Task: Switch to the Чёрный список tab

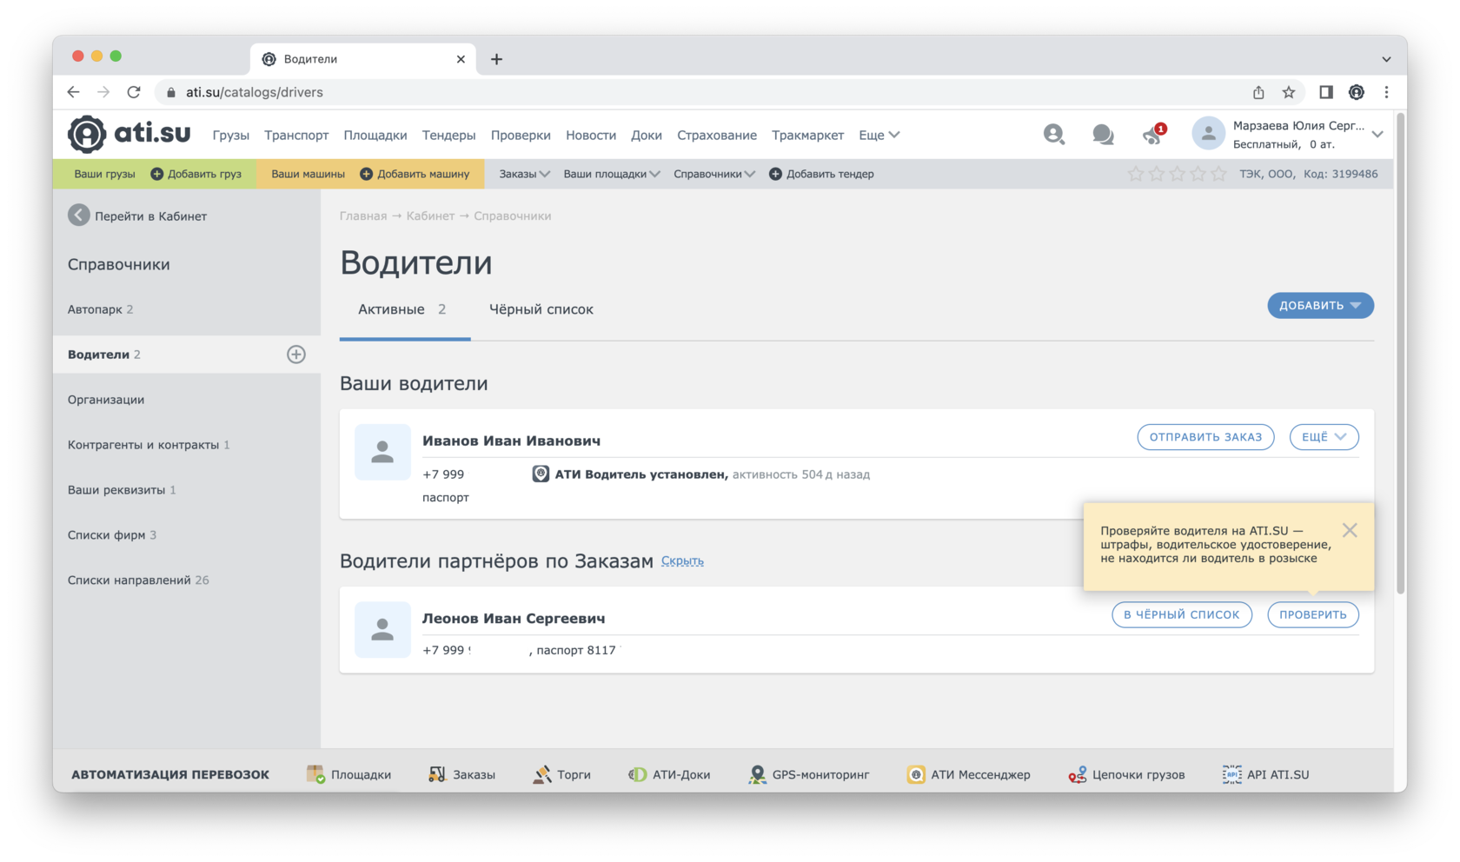Action: tap(541, 309)
